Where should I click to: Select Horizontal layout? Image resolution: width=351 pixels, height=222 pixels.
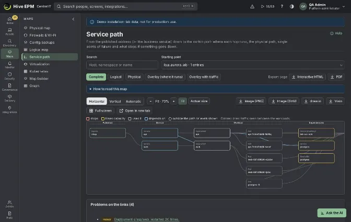point(97,101)
